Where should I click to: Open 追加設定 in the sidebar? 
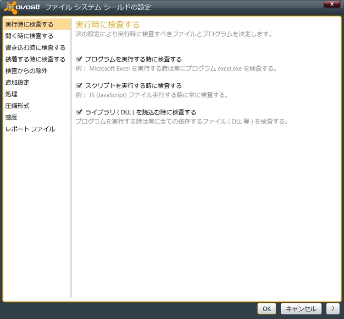pyautogui.click(x=37, y=82)
